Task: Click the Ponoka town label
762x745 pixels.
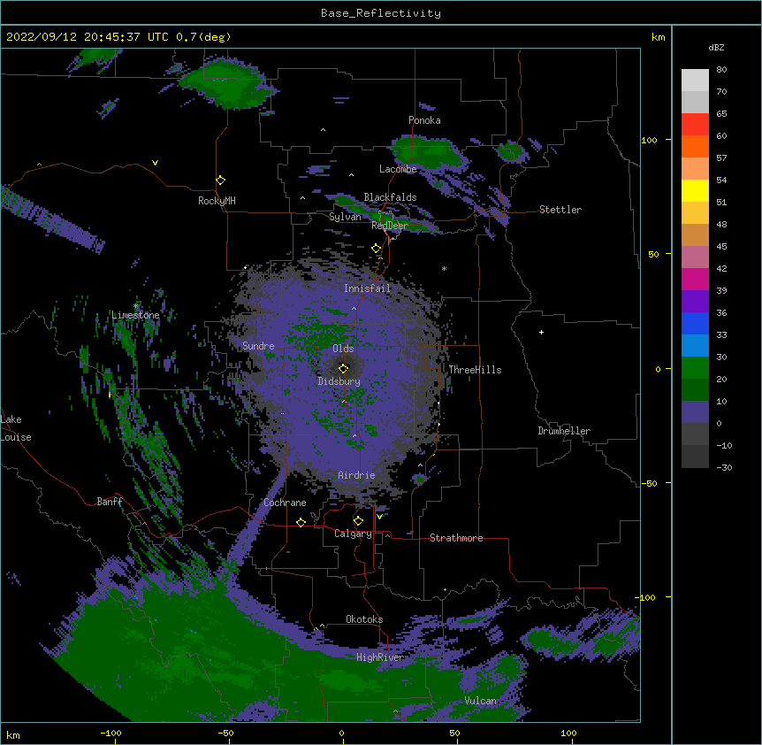Action: click(x=424, y=120)
